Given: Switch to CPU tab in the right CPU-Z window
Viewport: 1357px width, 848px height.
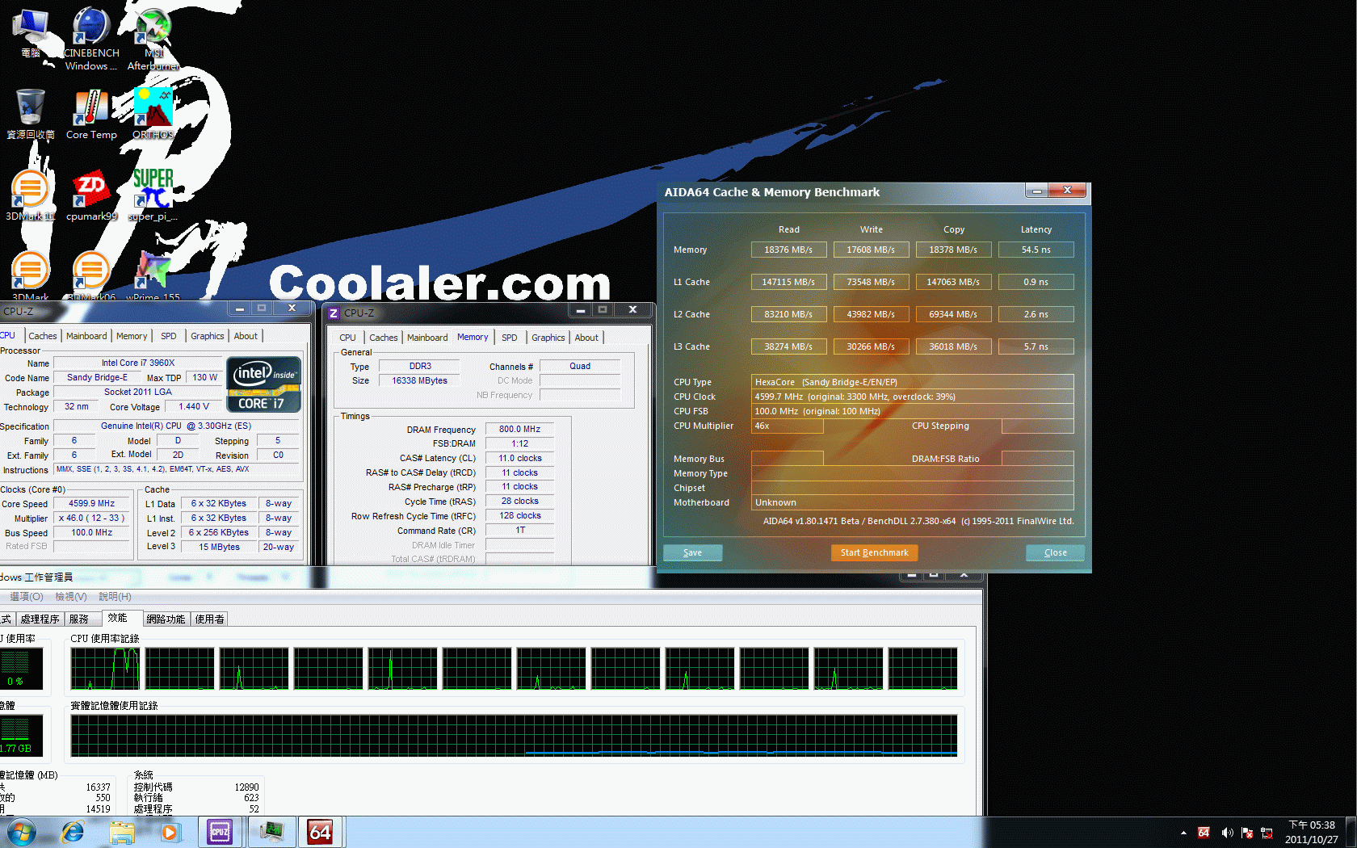Looking at the screenshot, I should [347, 338].
